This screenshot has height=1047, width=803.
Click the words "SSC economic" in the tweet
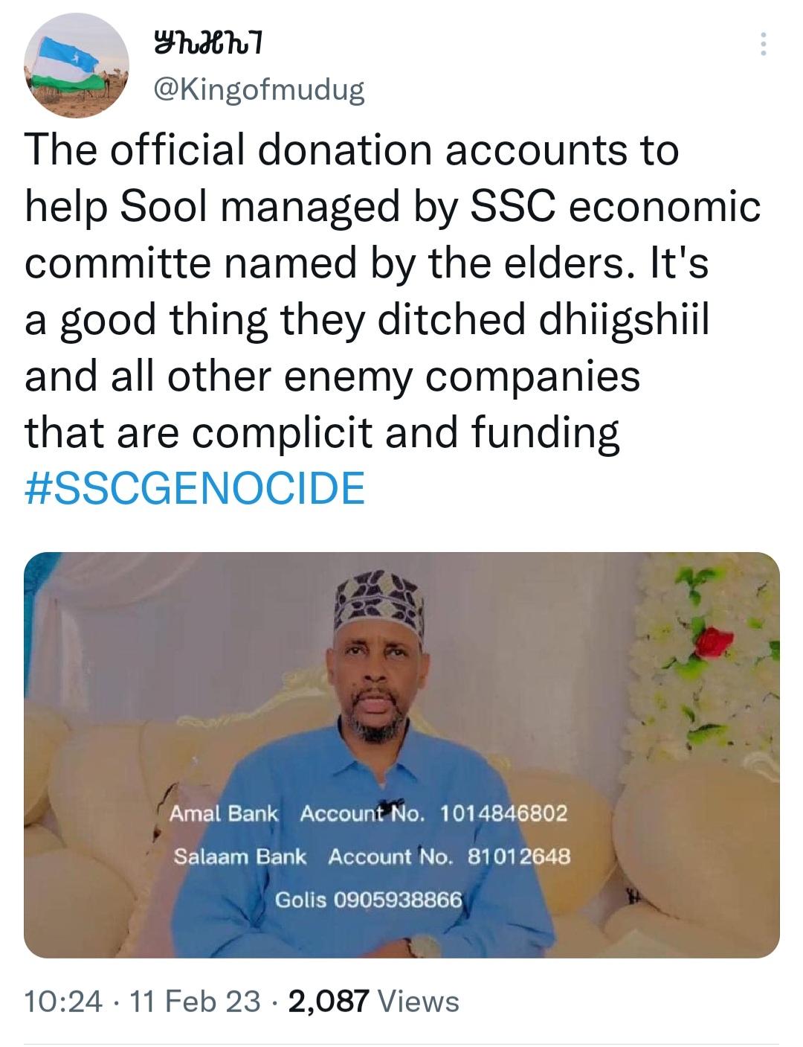coord(615,207)
